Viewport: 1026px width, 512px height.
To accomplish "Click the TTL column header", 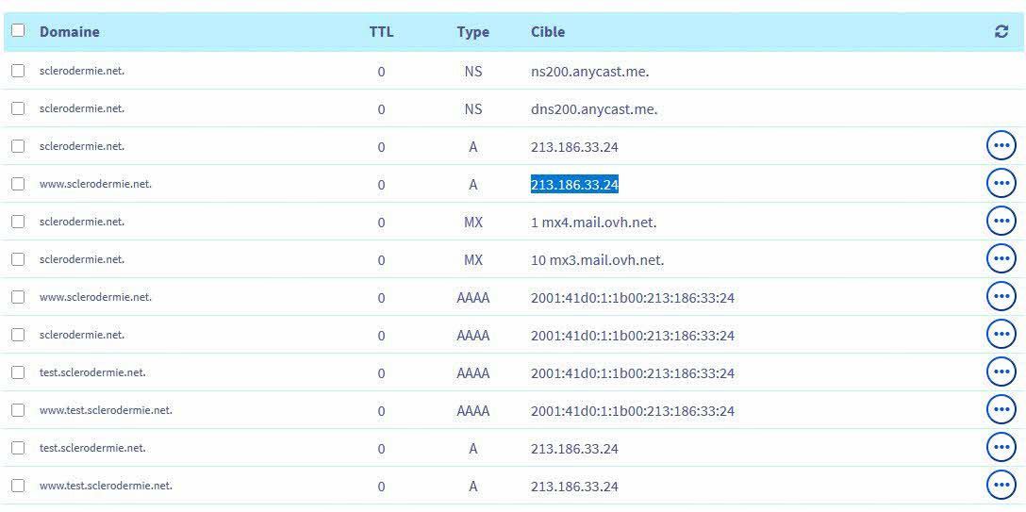I will (x=381, y=32).
